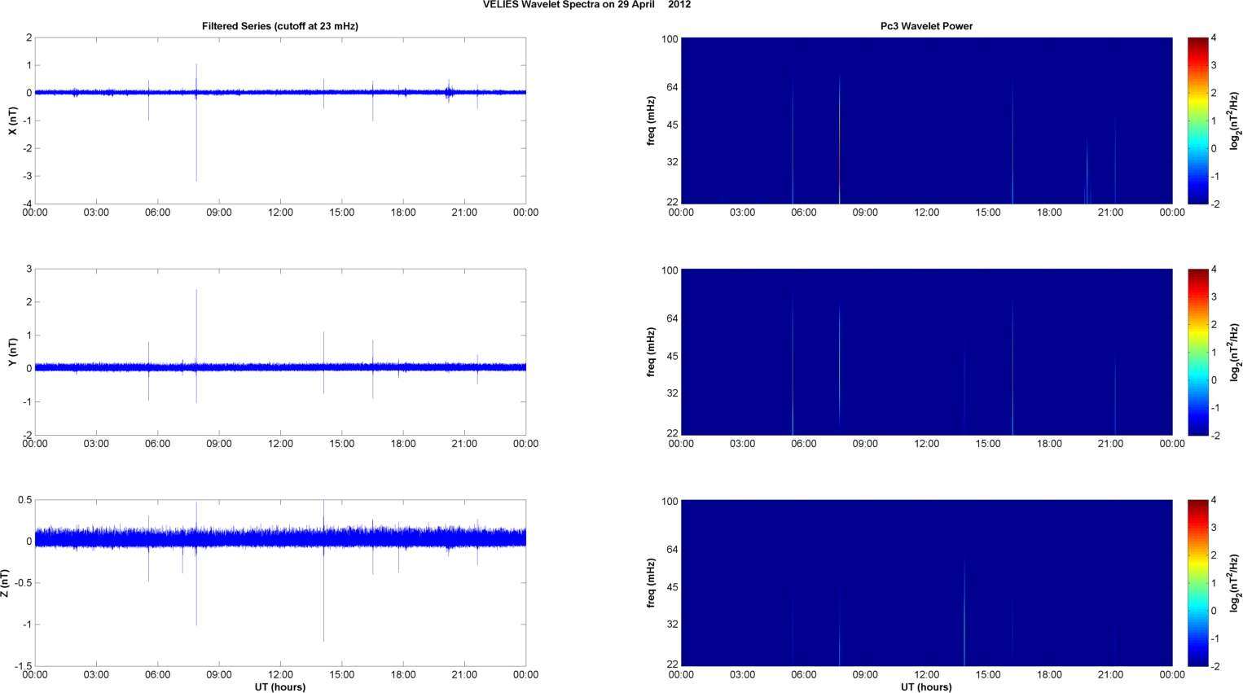Click the -1.5 tick on the Z (nT) axis

(x=23, y=666)
